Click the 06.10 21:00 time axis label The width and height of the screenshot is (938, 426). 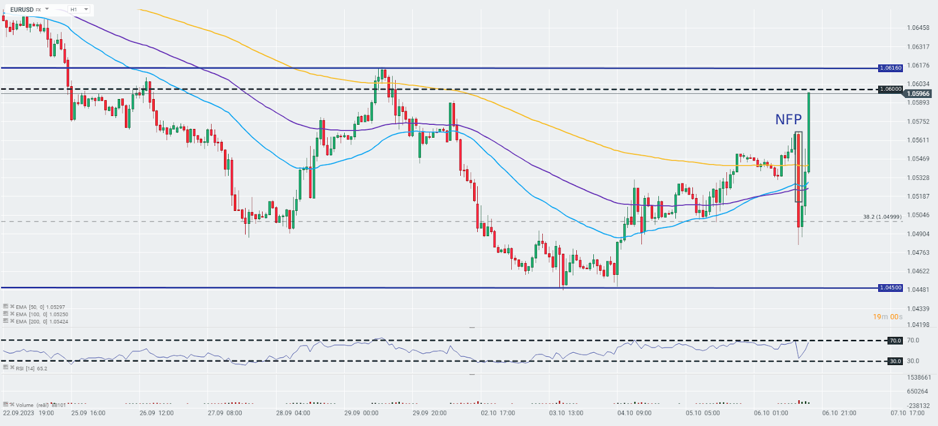coord(839,413)
